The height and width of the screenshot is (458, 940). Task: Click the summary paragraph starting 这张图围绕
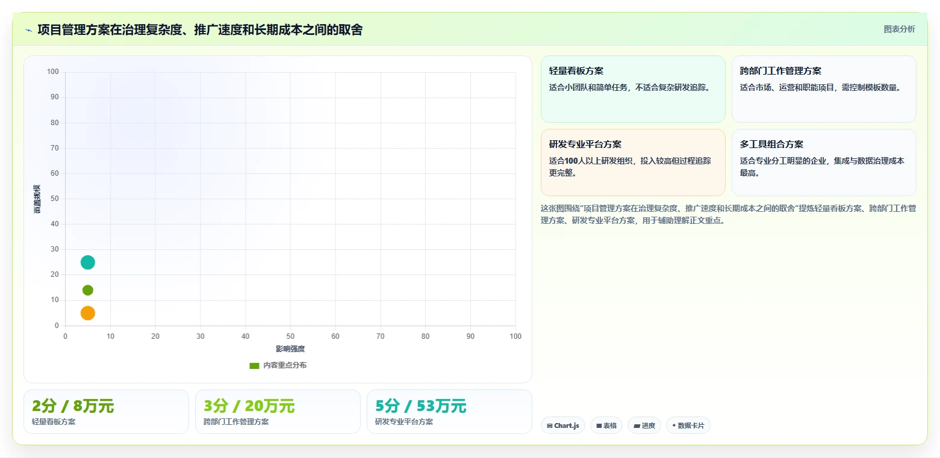point(729,214)
